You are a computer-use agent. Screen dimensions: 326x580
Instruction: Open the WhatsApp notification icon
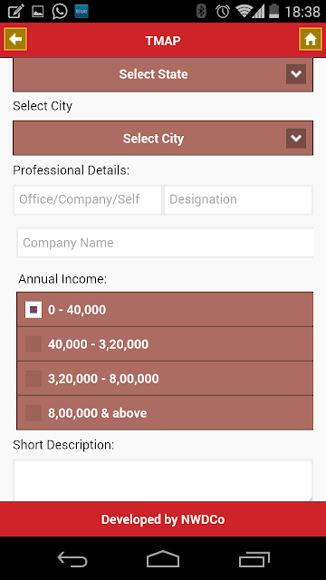(60, 12)
